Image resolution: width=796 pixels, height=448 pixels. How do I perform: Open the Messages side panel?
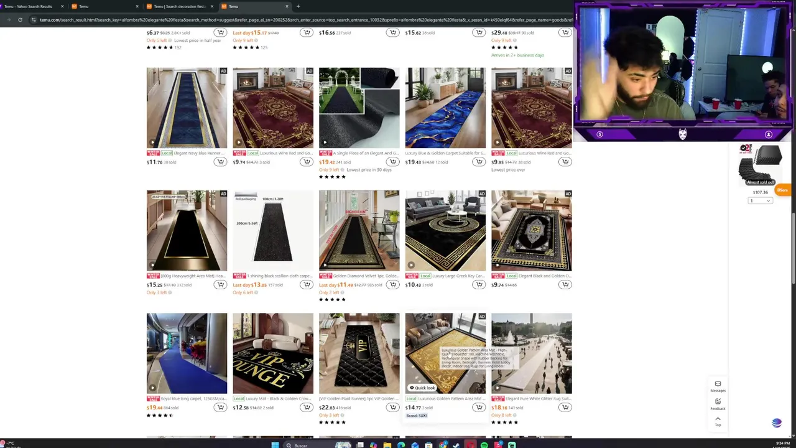click(718, 386)
